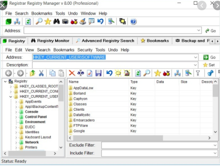Select the Printers tree item
Viewport: 220px width, 166px height.
(x=31, y=147)
